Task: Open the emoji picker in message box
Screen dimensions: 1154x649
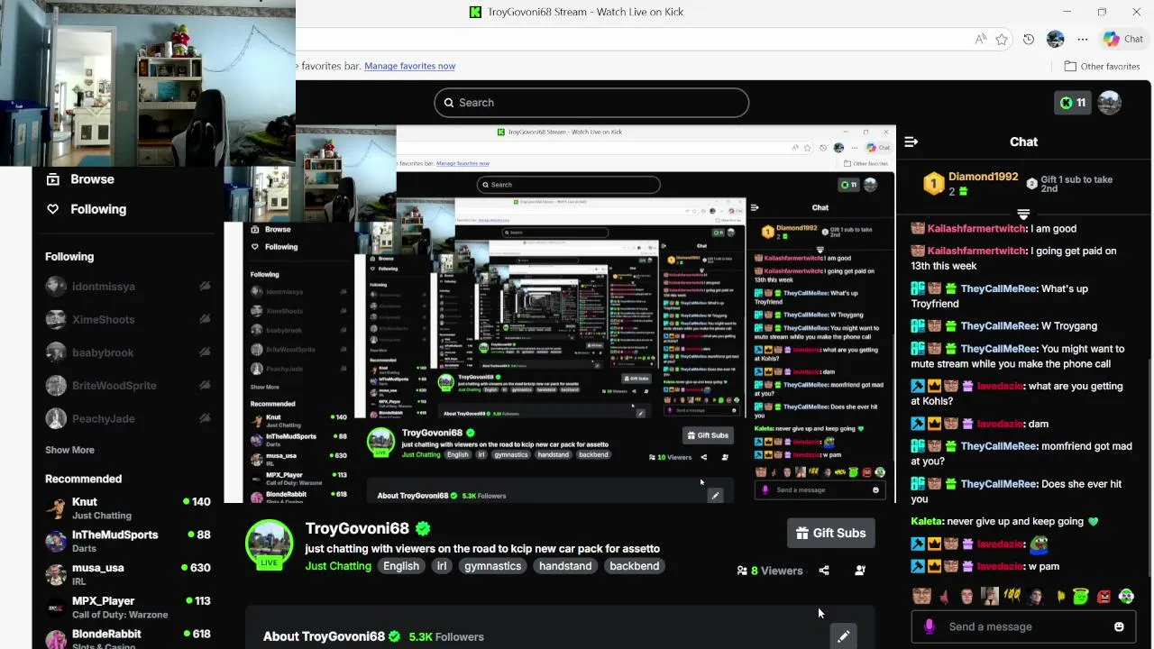Action: click(x=1119, y=626)
